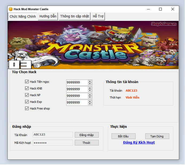This screenshot has height=165, width=185.
Task: Open the Hướng Dẫn tab
Action: click(48, 16)
